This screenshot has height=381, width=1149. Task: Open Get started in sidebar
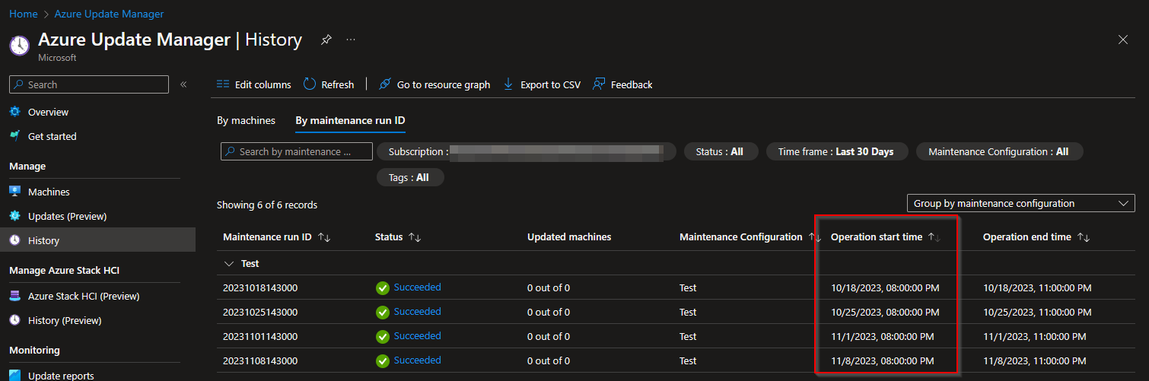tap(52, 136)
